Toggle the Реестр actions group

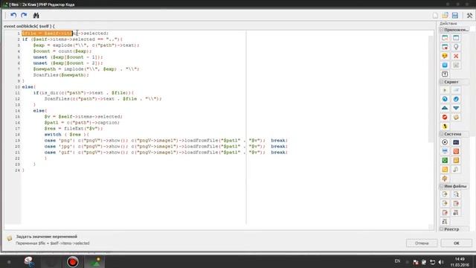coord(442,229)
